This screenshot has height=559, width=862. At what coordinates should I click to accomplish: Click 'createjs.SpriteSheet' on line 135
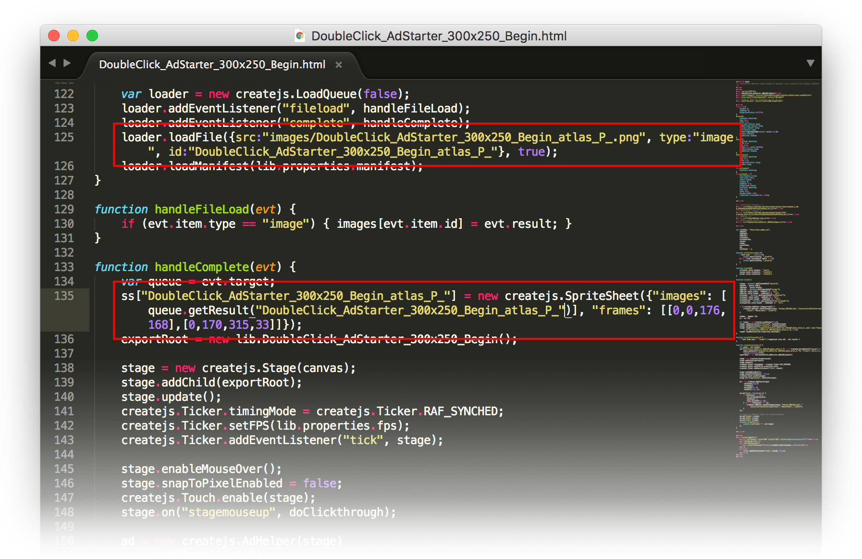572,296
